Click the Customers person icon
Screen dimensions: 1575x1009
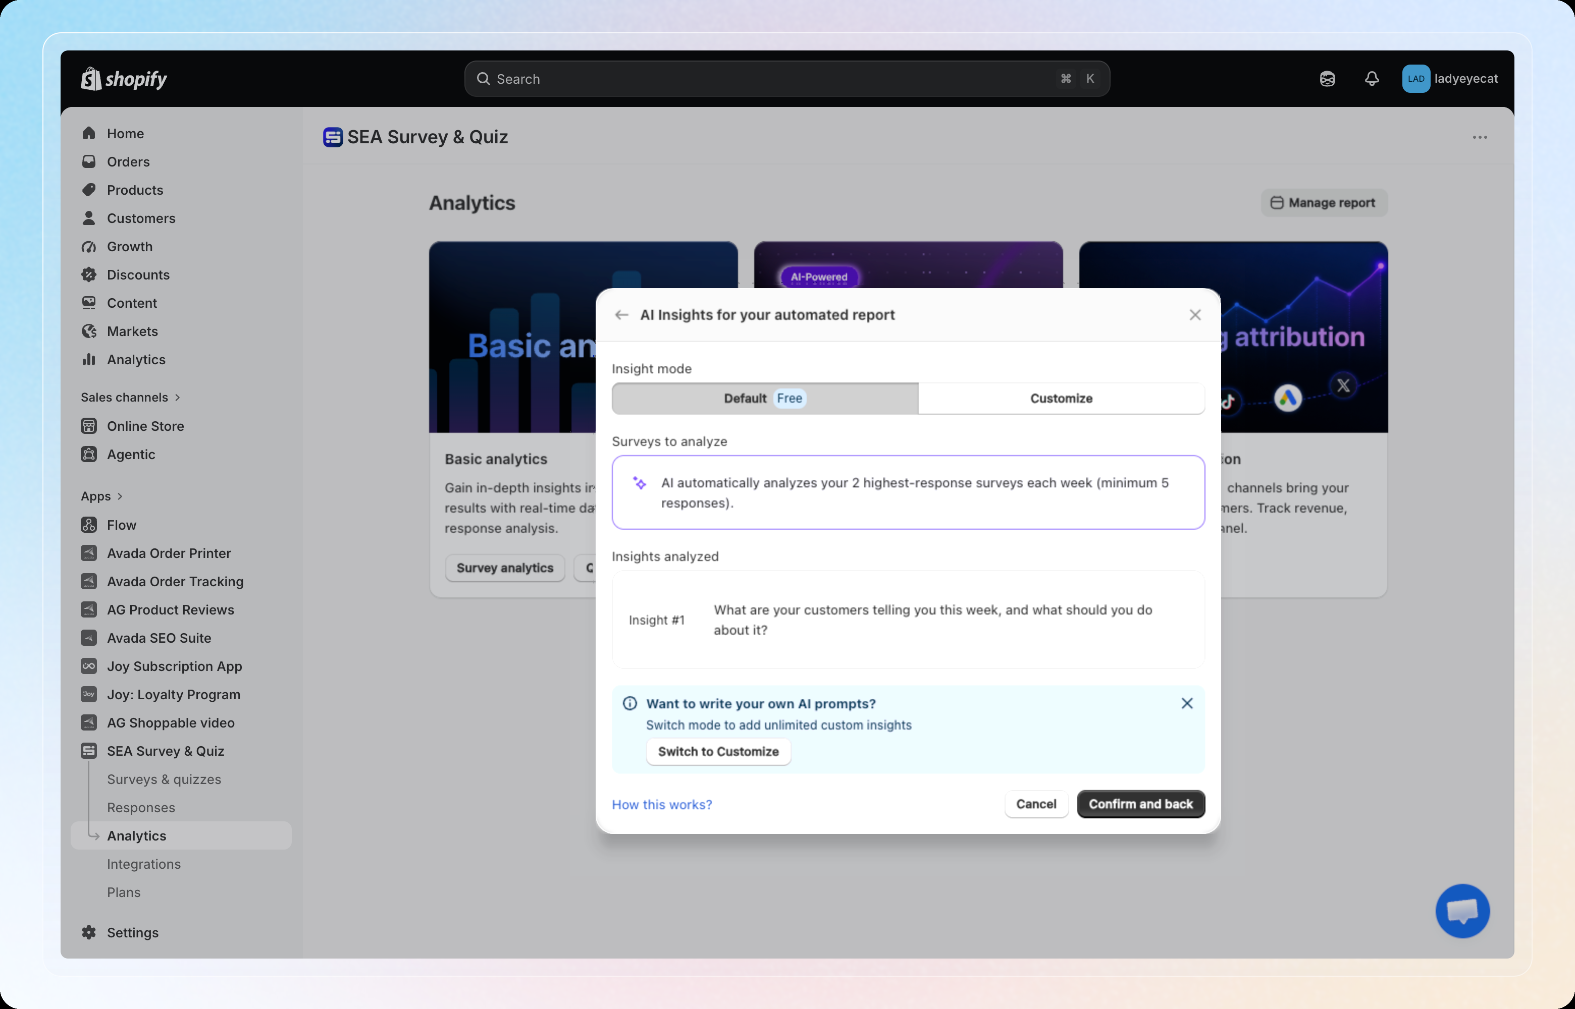click(x=89, y=218)
